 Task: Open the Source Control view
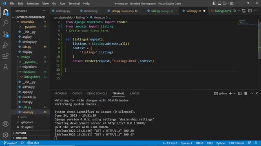[5, 34]
